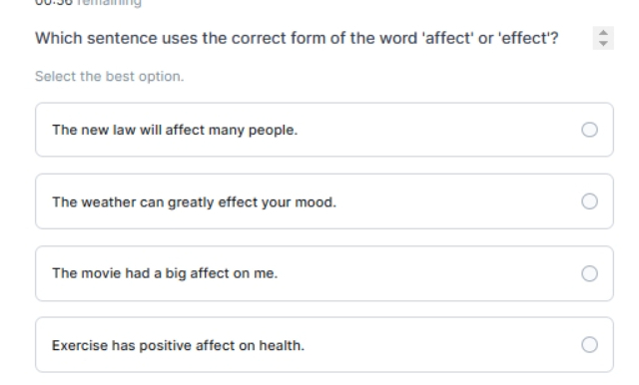Click the time remaining countdown label
639x385 pixels.
[x=88, y=2]
